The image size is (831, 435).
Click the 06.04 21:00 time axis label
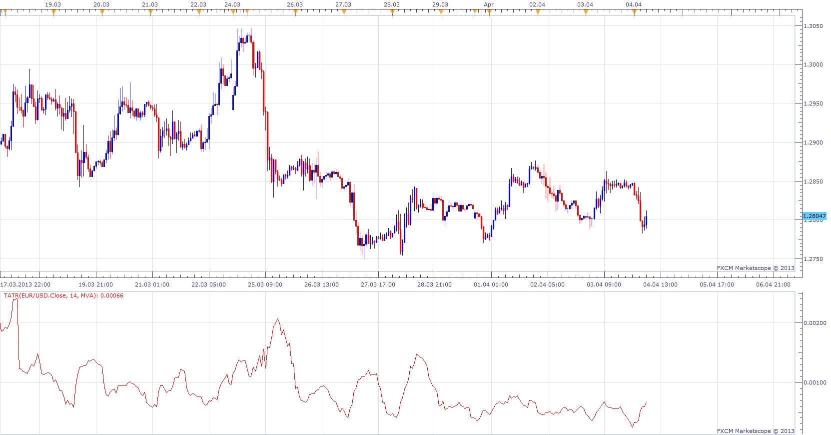pyautogui.click(x=773, y=284)
